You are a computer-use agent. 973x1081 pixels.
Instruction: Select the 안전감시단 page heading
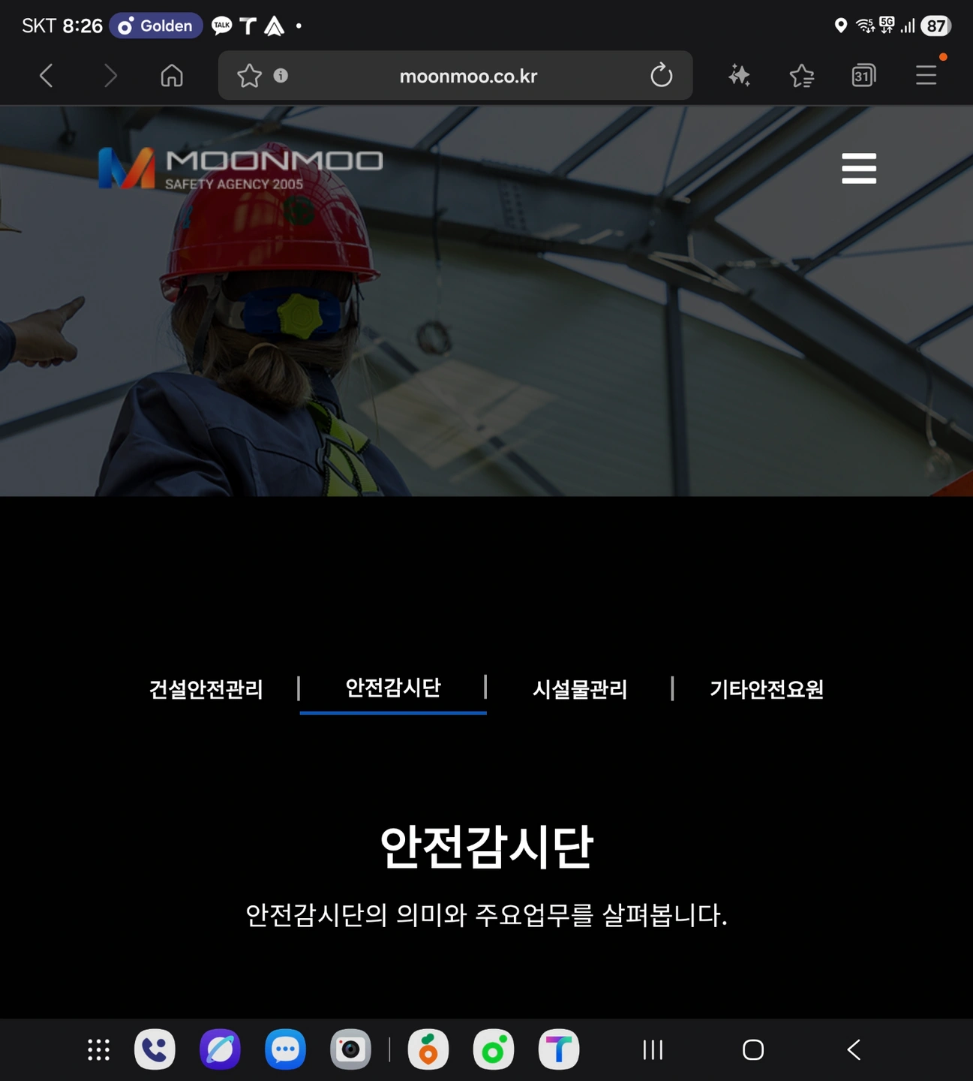tap(486, 847)
